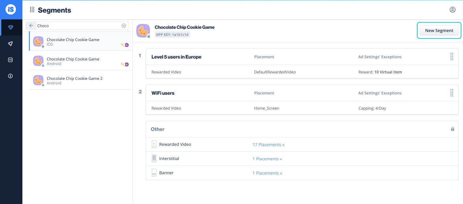Click into the app search field

[78, 26]
